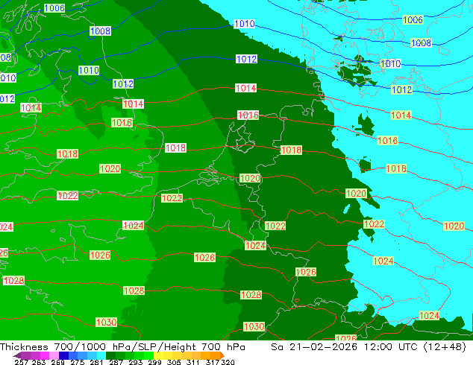Click the orange arrow tip ending the legend
Viewport: 473px width, 365px height.
(x=222, y=355)
